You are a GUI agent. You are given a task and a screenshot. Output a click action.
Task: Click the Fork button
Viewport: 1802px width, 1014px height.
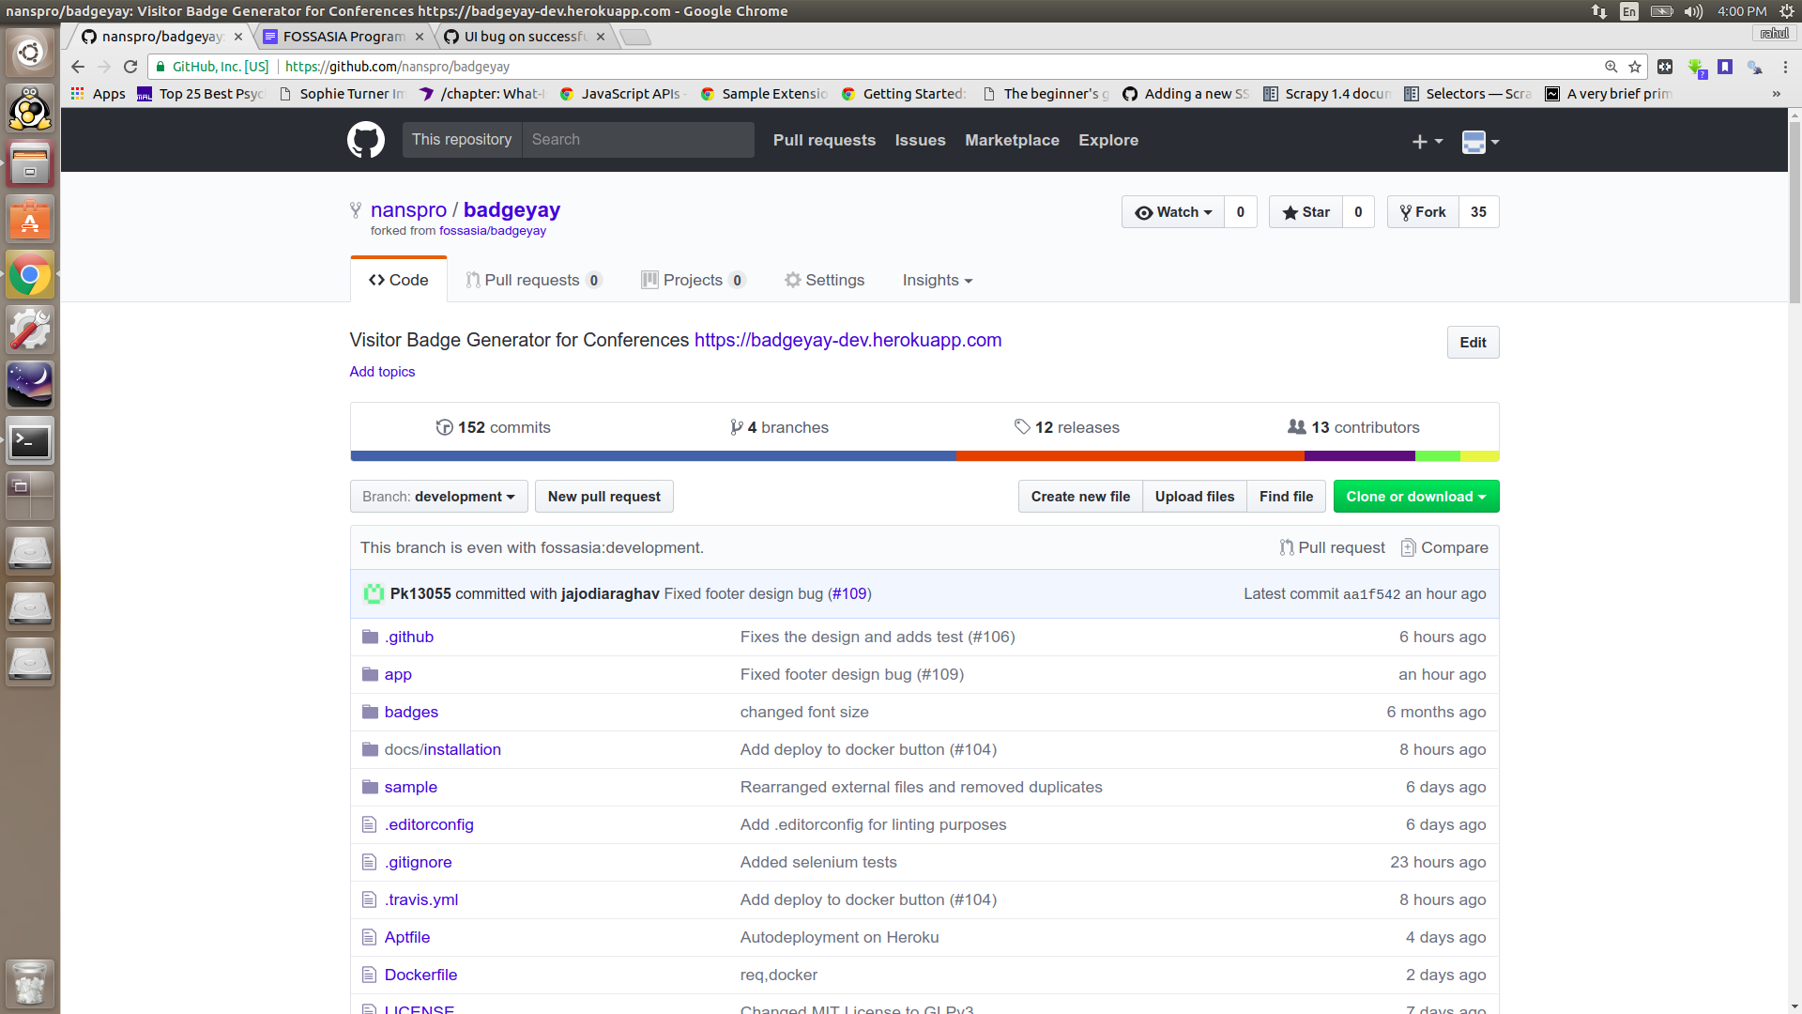(1423, 212)
